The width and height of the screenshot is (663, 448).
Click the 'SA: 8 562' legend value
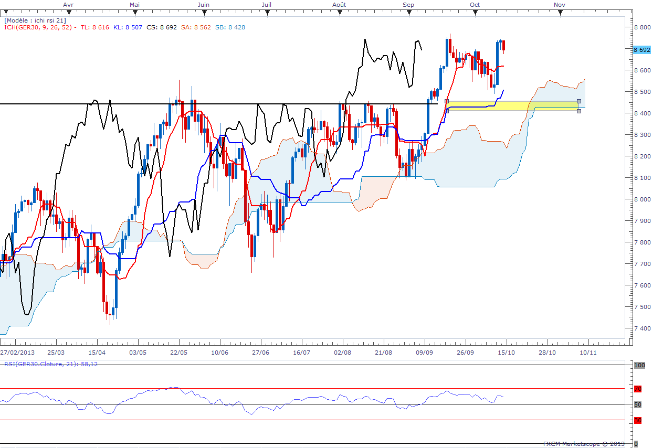[x=196, y=27]
